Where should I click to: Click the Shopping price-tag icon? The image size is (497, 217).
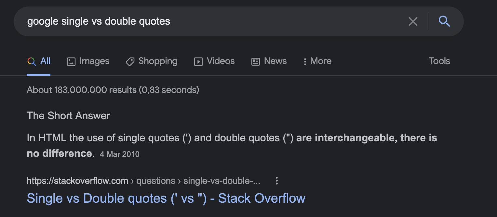pos(130,61)
